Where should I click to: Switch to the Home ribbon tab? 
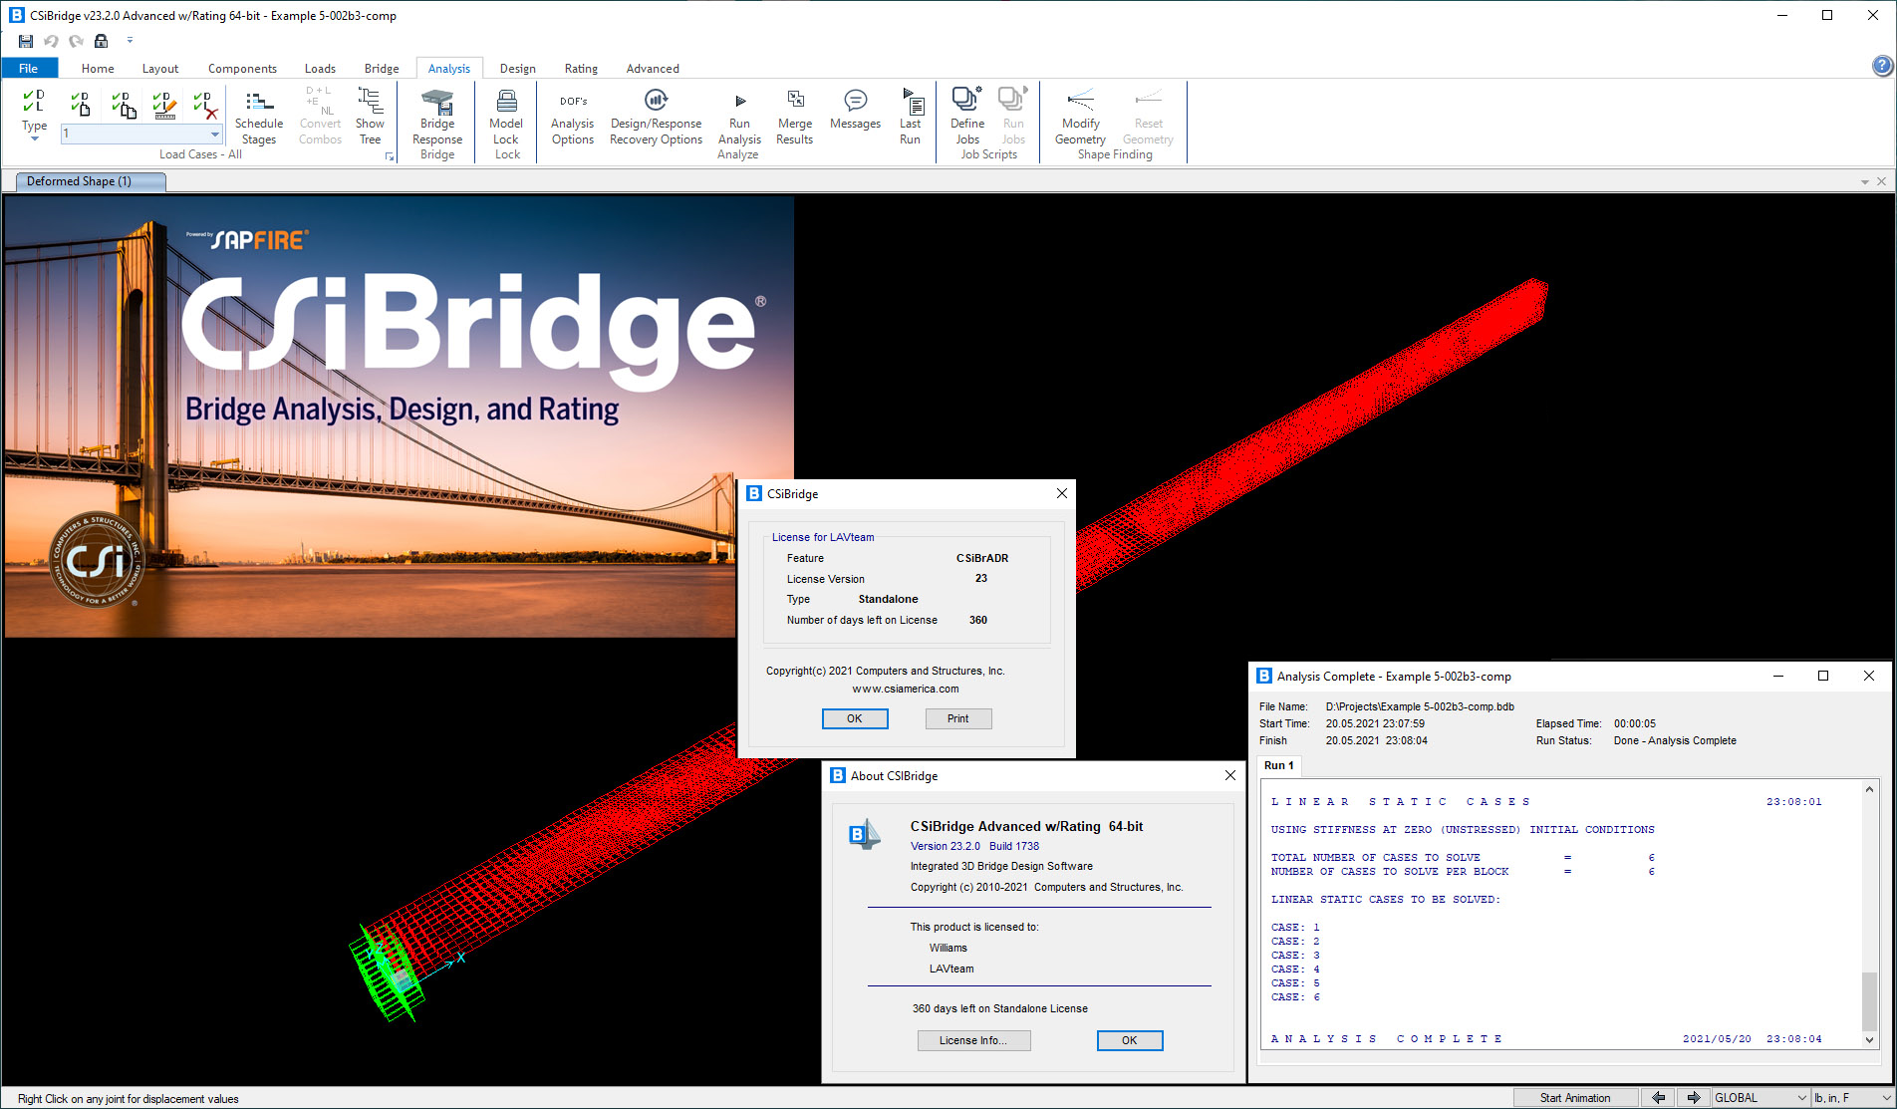click(x=98, y=68)
